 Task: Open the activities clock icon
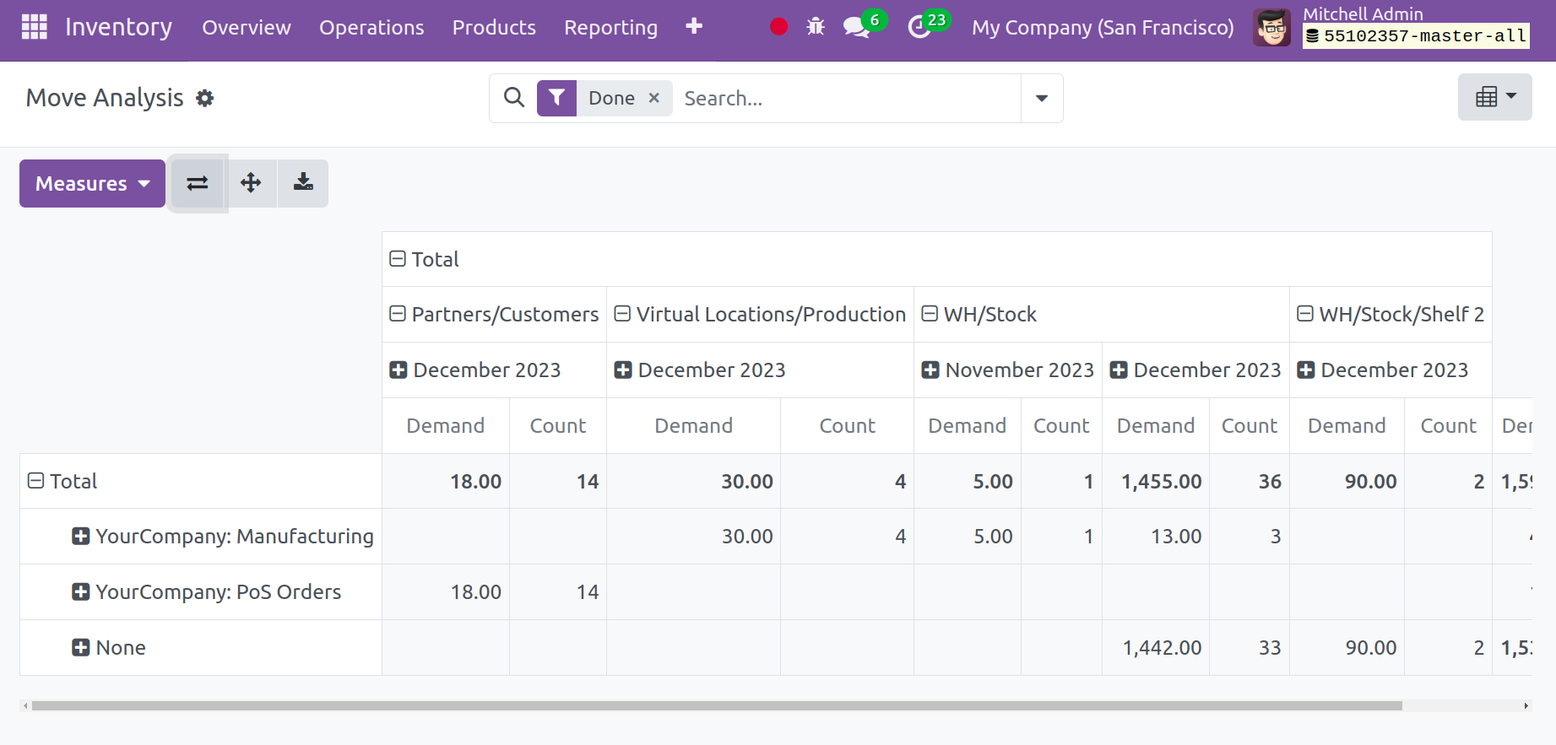(x=919, y=27)
